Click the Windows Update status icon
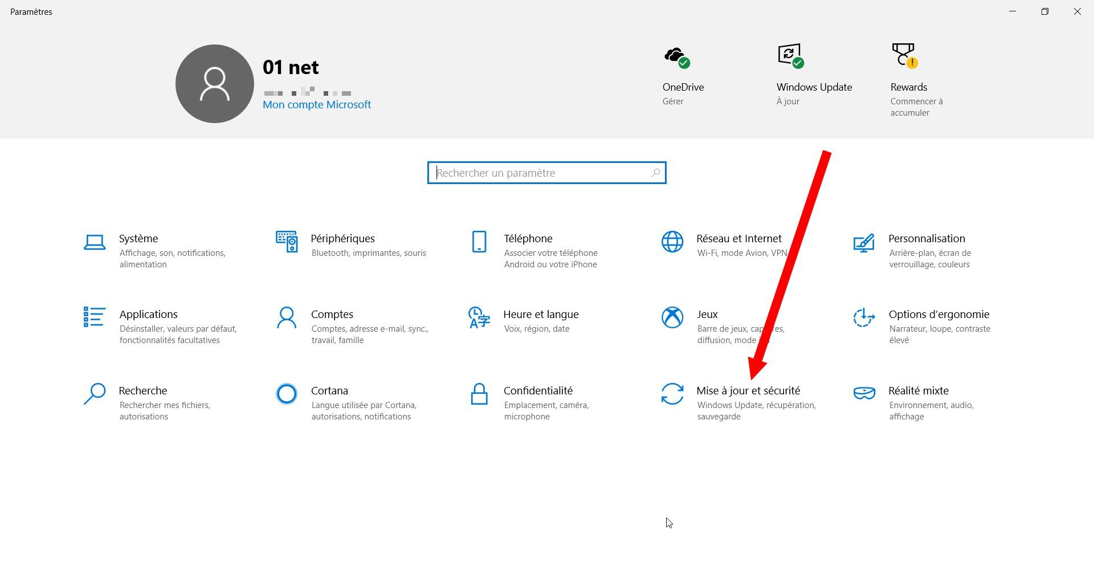This screenshot has height=587, width=1094. click(791, 56)
